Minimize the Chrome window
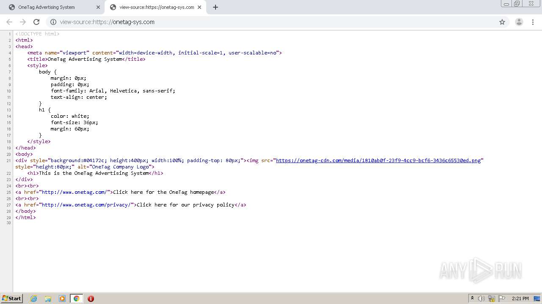 (x=506, y=3)
